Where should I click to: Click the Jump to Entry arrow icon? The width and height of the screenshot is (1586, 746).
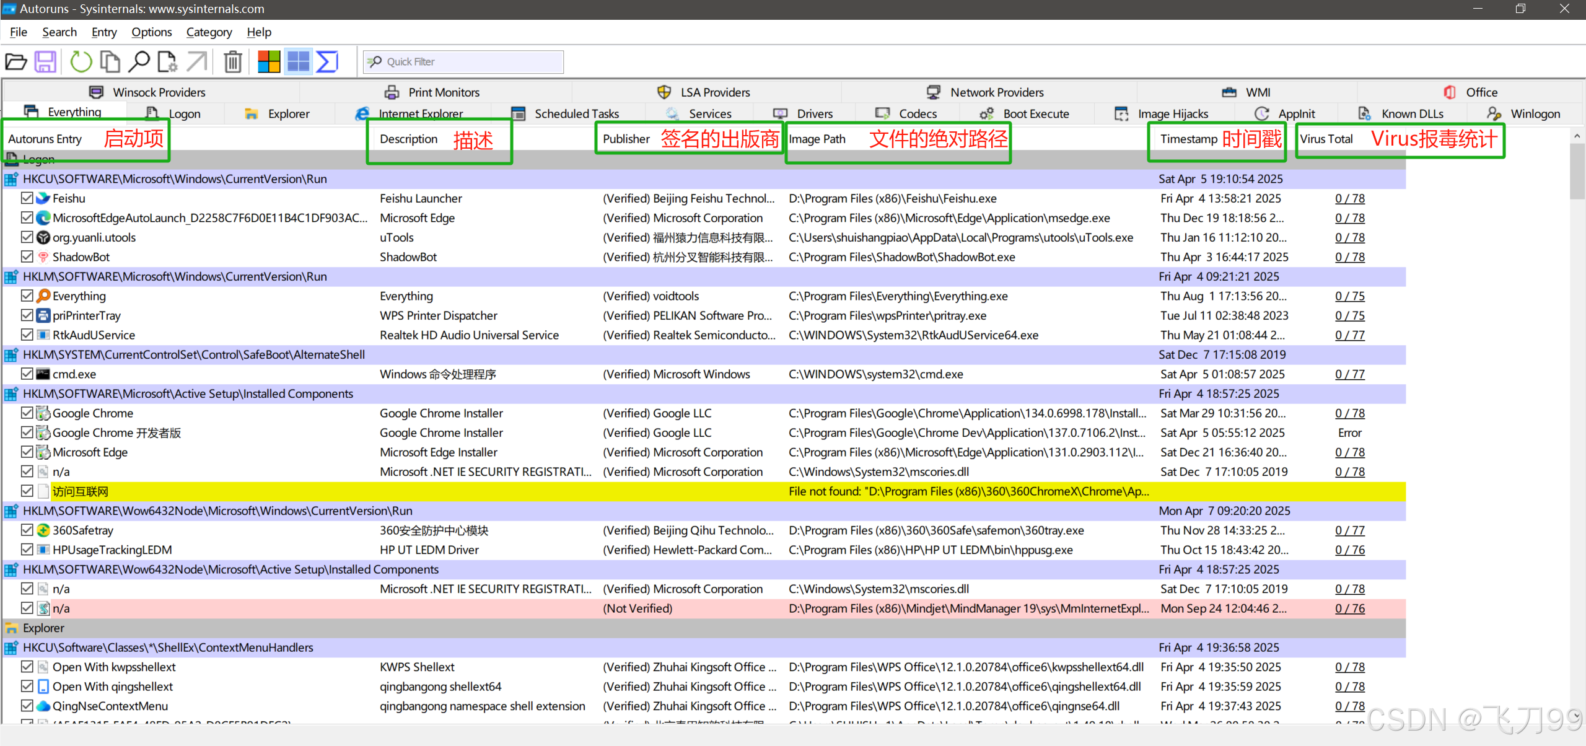point(197,62)
